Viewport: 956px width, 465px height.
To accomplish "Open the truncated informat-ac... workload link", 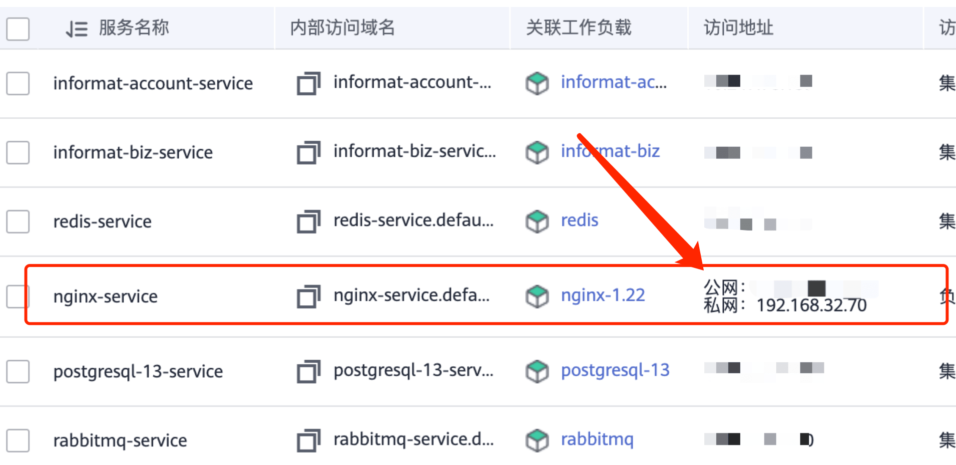I will pyautogui.click(x=613, y=82).
